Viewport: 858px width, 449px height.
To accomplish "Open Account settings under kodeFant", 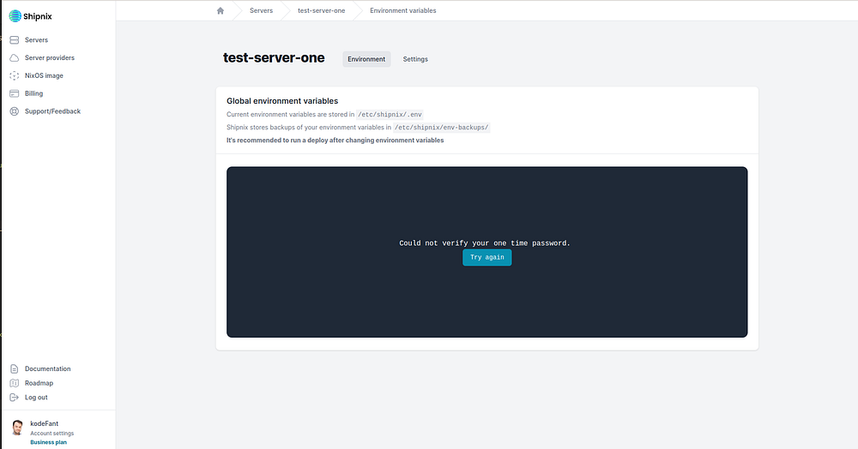I will click(x=52, y=434).
